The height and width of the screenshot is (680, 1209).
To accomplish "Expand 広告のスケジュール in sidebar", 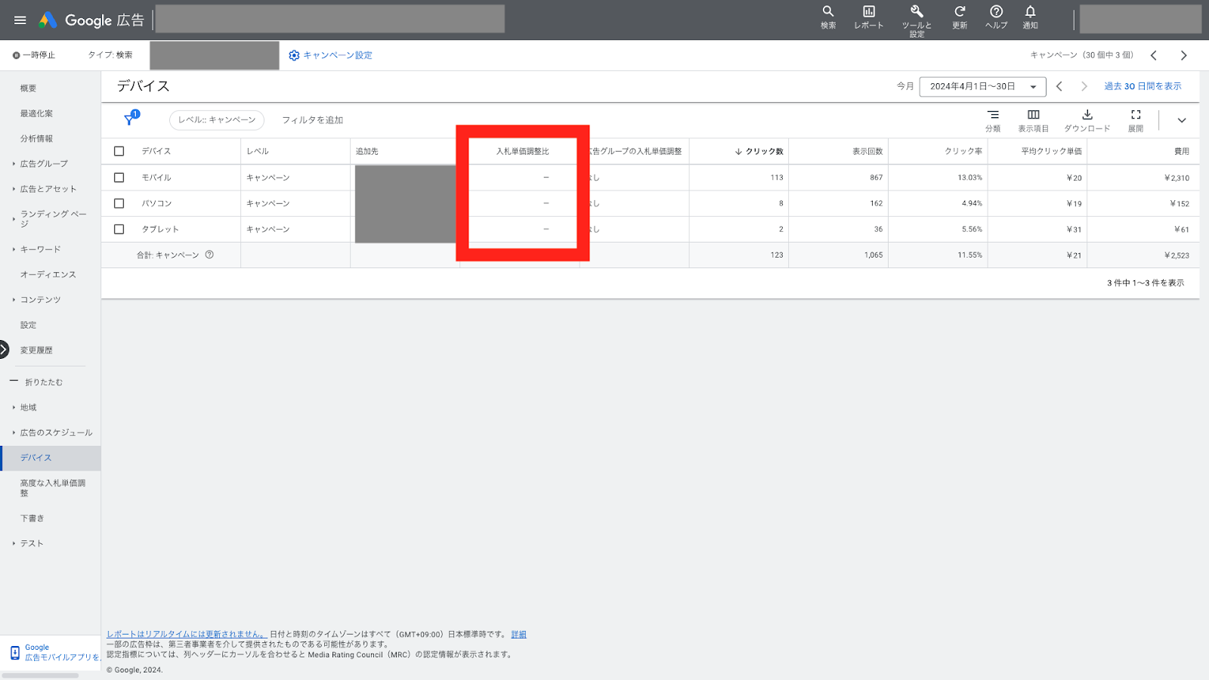I will point(14,433).
